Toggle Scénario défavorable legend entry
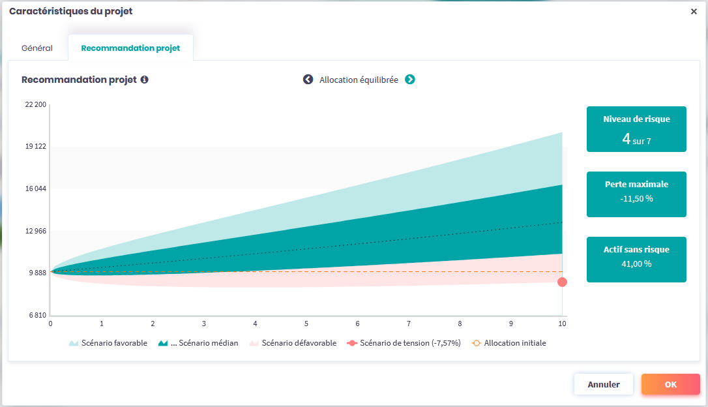 coord(293,343)
